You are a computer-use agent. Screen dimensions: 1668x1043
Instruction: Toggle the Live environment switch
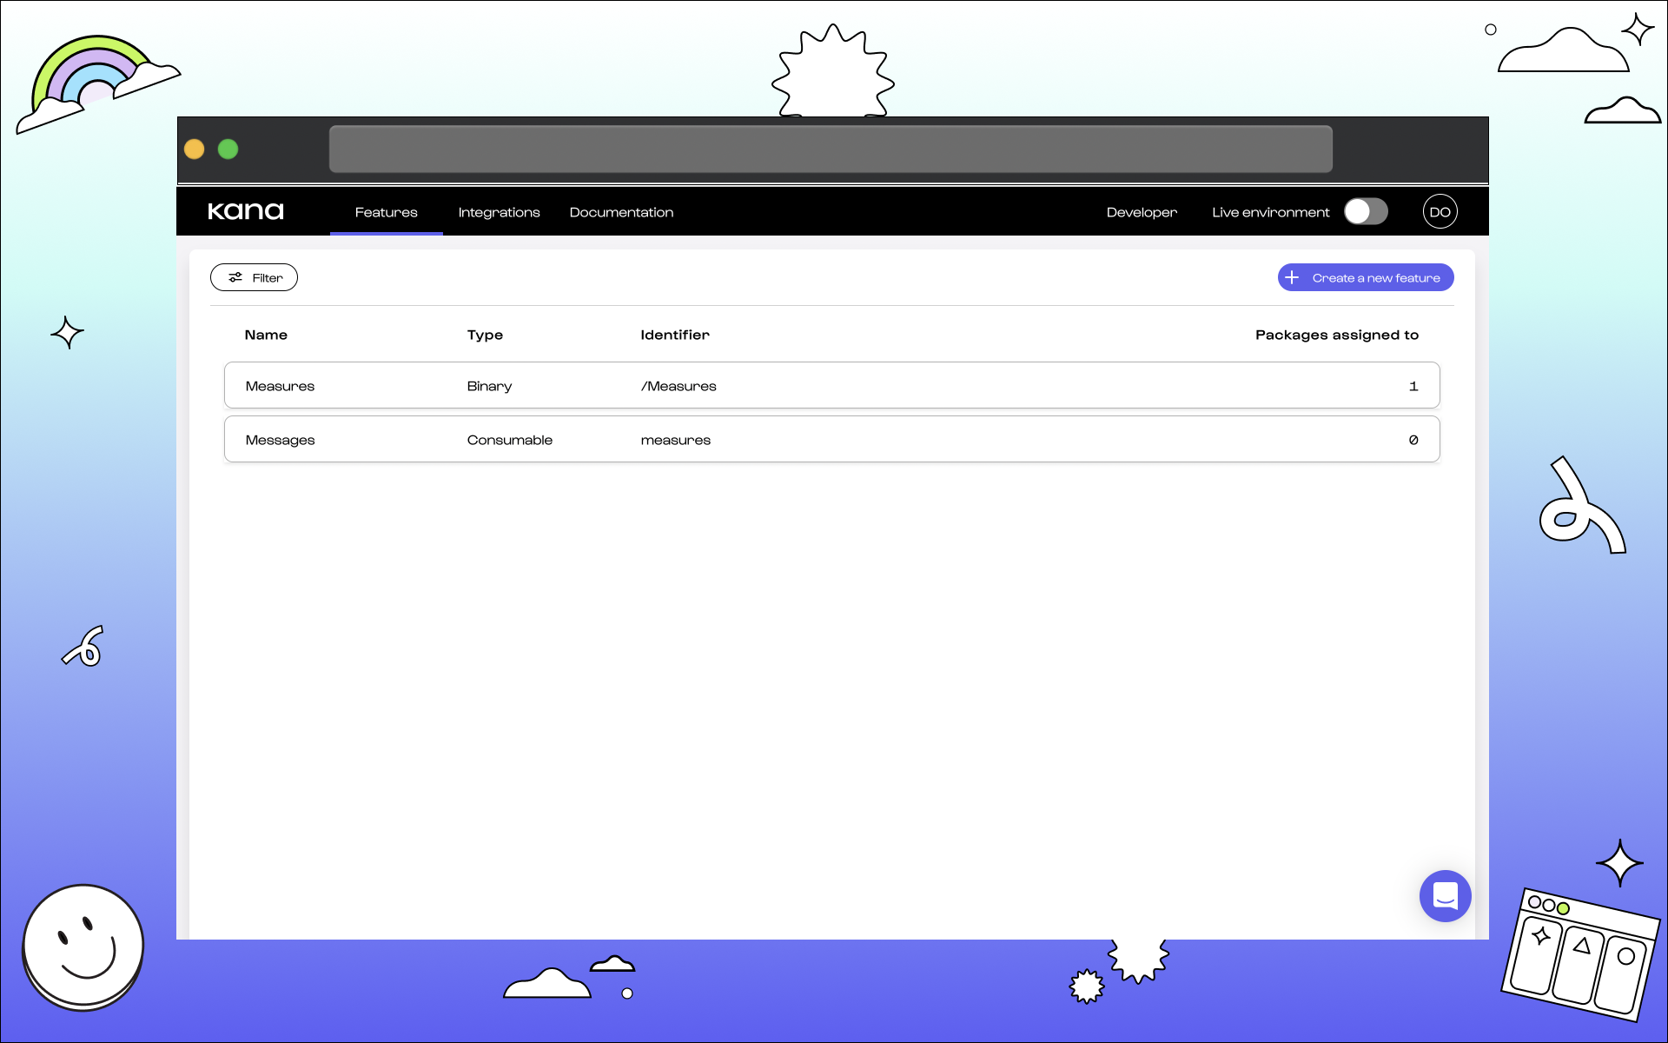pos(1366,211)
